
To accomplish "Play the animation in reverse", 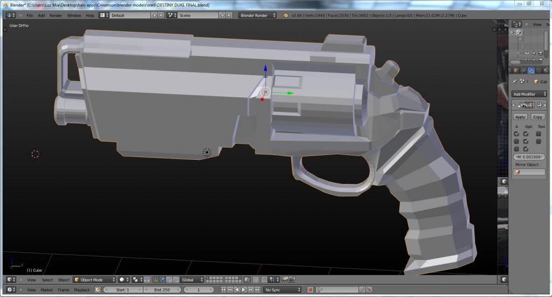I will pos(237,290).
